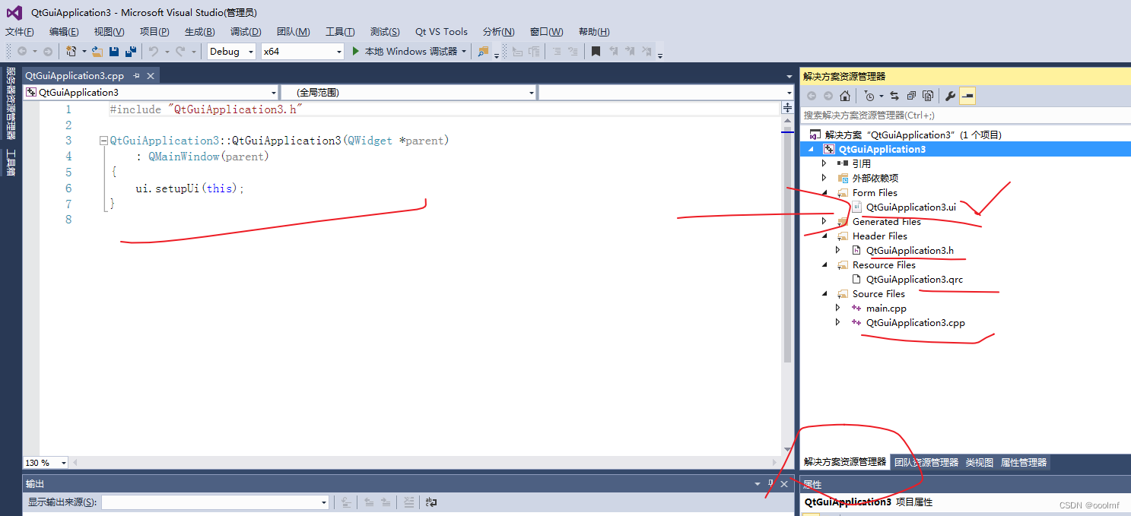The width and height of the screenshot is (1131, 516).
Task: Click the 服务器资源管理器 side tab
Action: [x=11, y=104]
